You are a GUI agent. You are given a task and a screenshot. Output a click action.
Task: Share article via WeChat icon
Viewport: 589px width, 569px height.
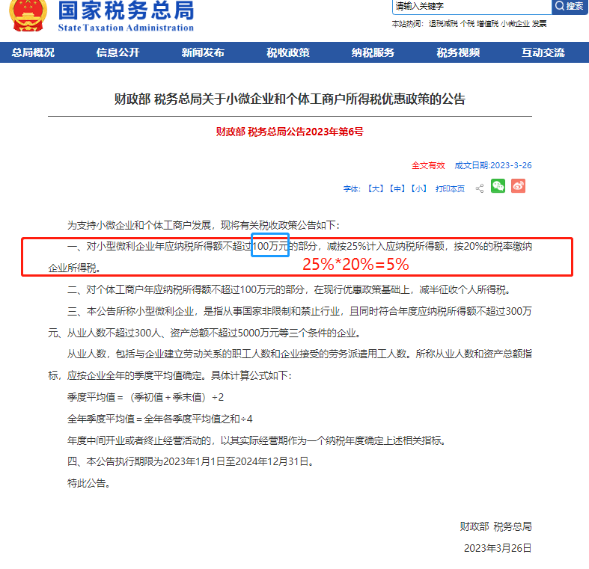coord(498,186)
